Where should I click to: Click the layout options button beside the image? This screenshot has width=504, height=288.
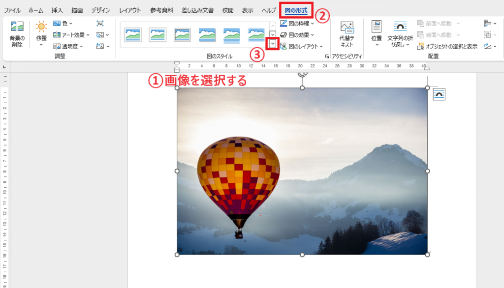point(439,94)
